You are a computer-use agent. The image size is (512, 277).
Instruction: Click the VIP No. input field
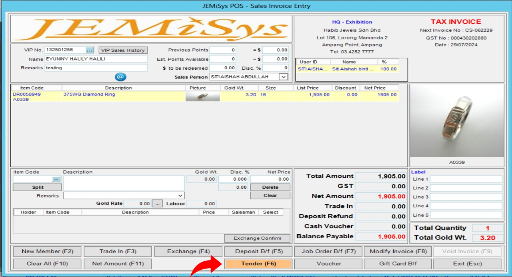[65, 50]
